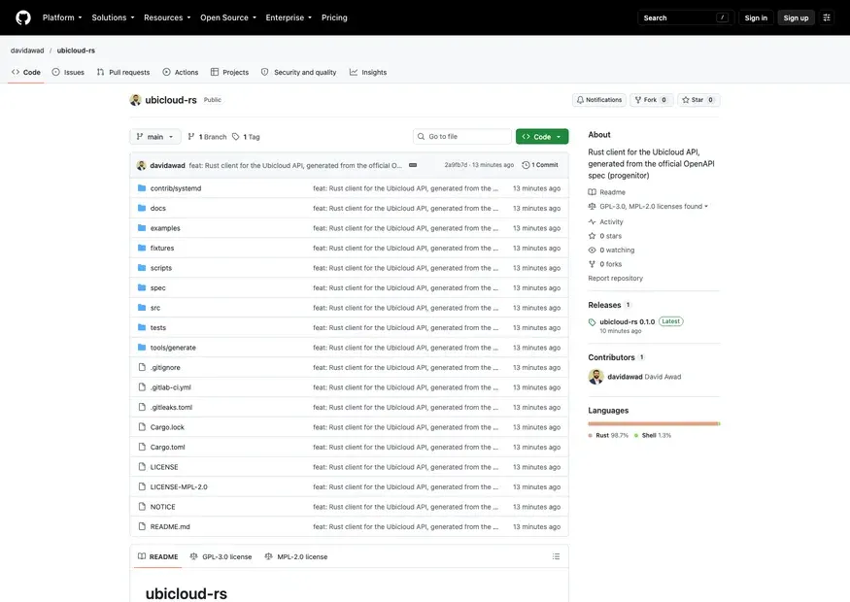
Task: Click the Languages bar Rust segment
Action: pos(653,423)
